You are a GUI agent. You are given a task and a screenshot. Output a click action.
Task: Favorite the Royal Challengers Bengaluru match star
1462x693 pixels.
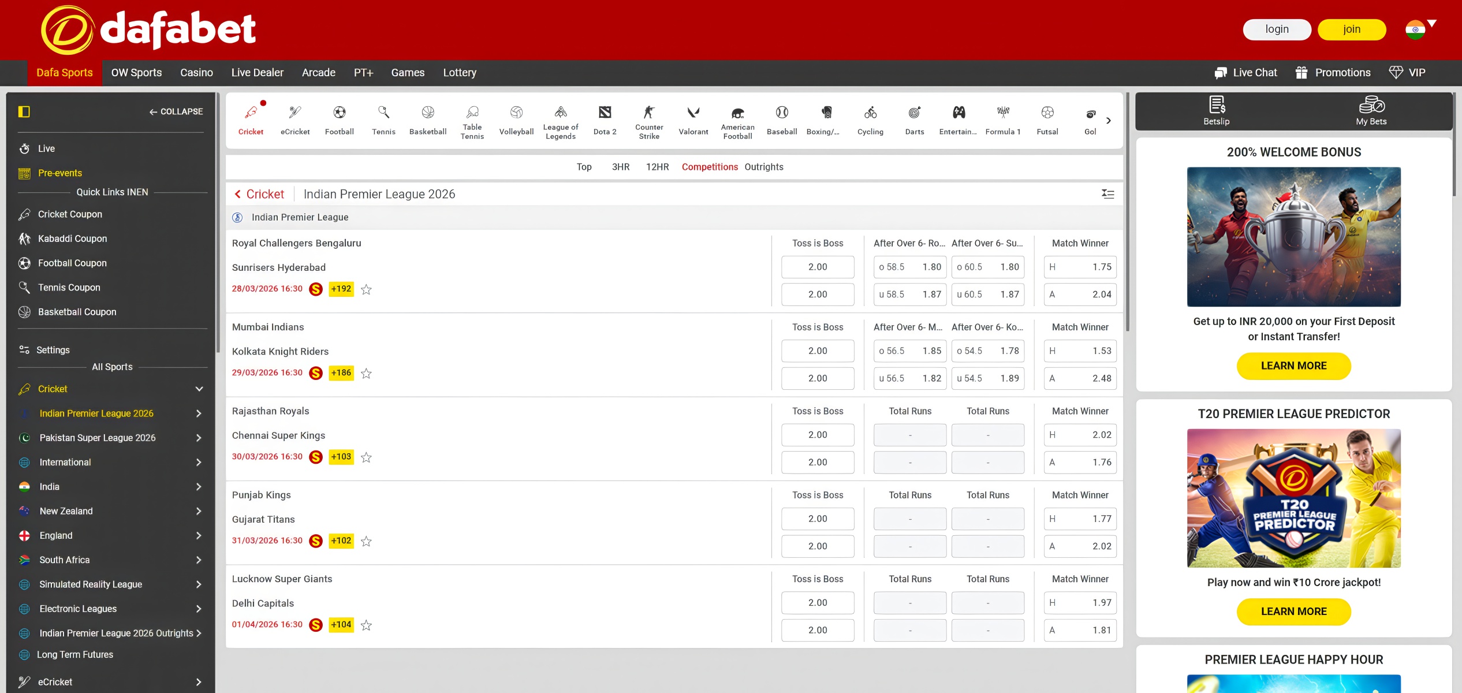coord(366,289)
